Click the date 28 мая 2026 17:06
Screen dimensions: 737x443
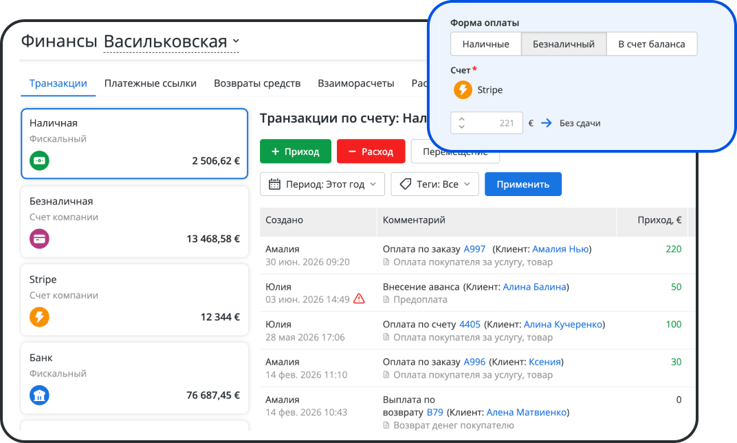point(305,337)
